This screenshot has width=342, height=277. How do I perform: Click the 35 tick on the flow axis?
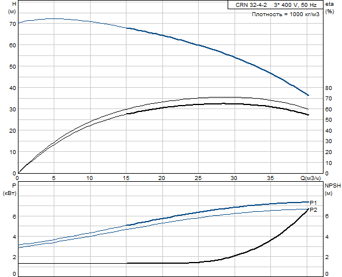270,178
